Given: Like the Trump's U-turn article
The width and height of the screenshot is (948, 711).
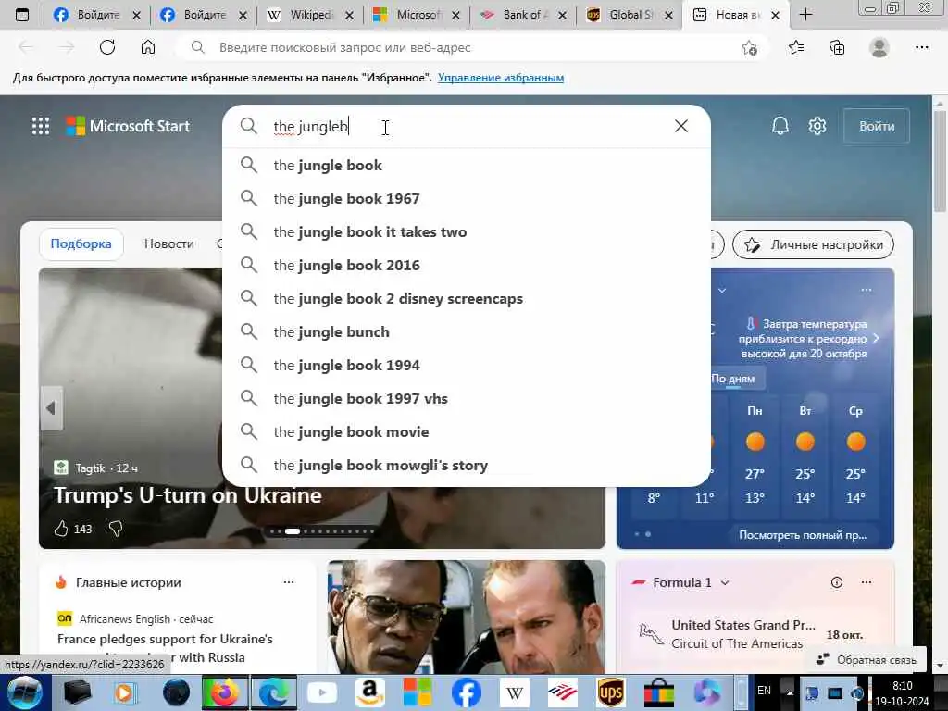Looking at the screenshot, I should [61, 529].
